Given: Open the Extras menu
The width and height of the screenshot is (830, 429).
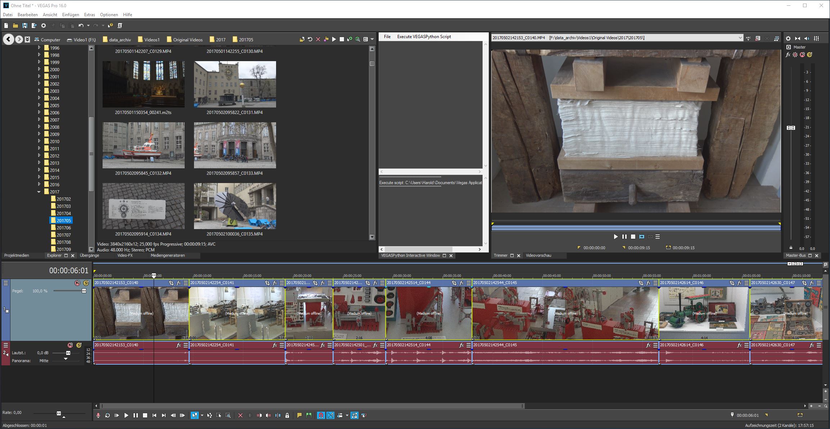Looking at the screenshot, I should coord(89,15).
